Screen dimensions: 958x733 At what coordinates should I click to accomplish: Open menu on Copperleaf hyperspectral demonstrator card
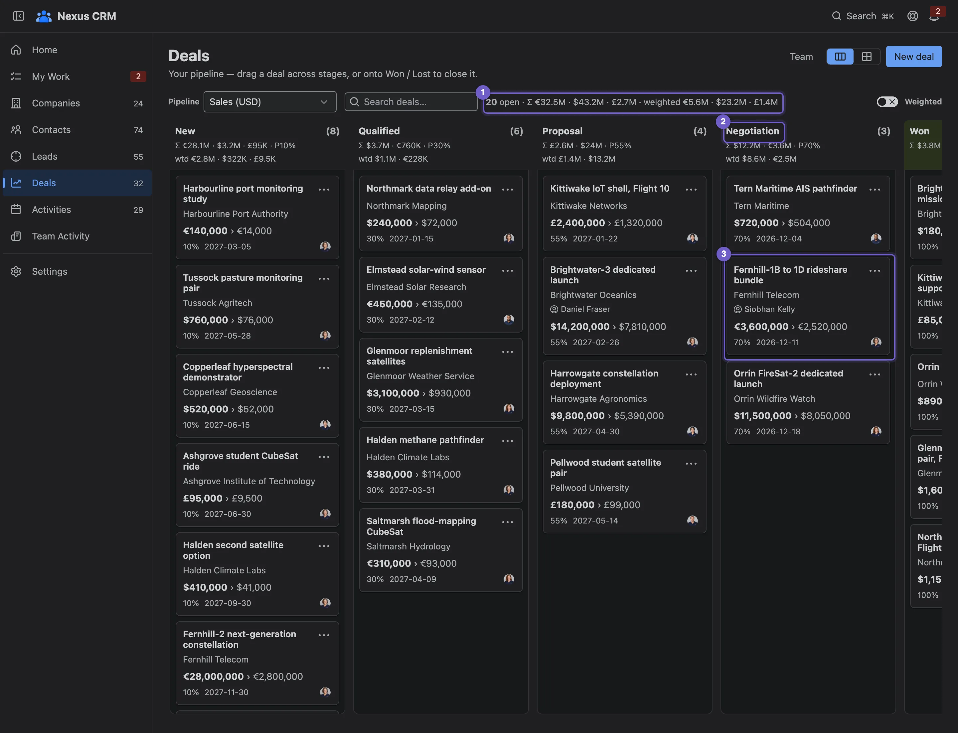(x=324, y=368)
